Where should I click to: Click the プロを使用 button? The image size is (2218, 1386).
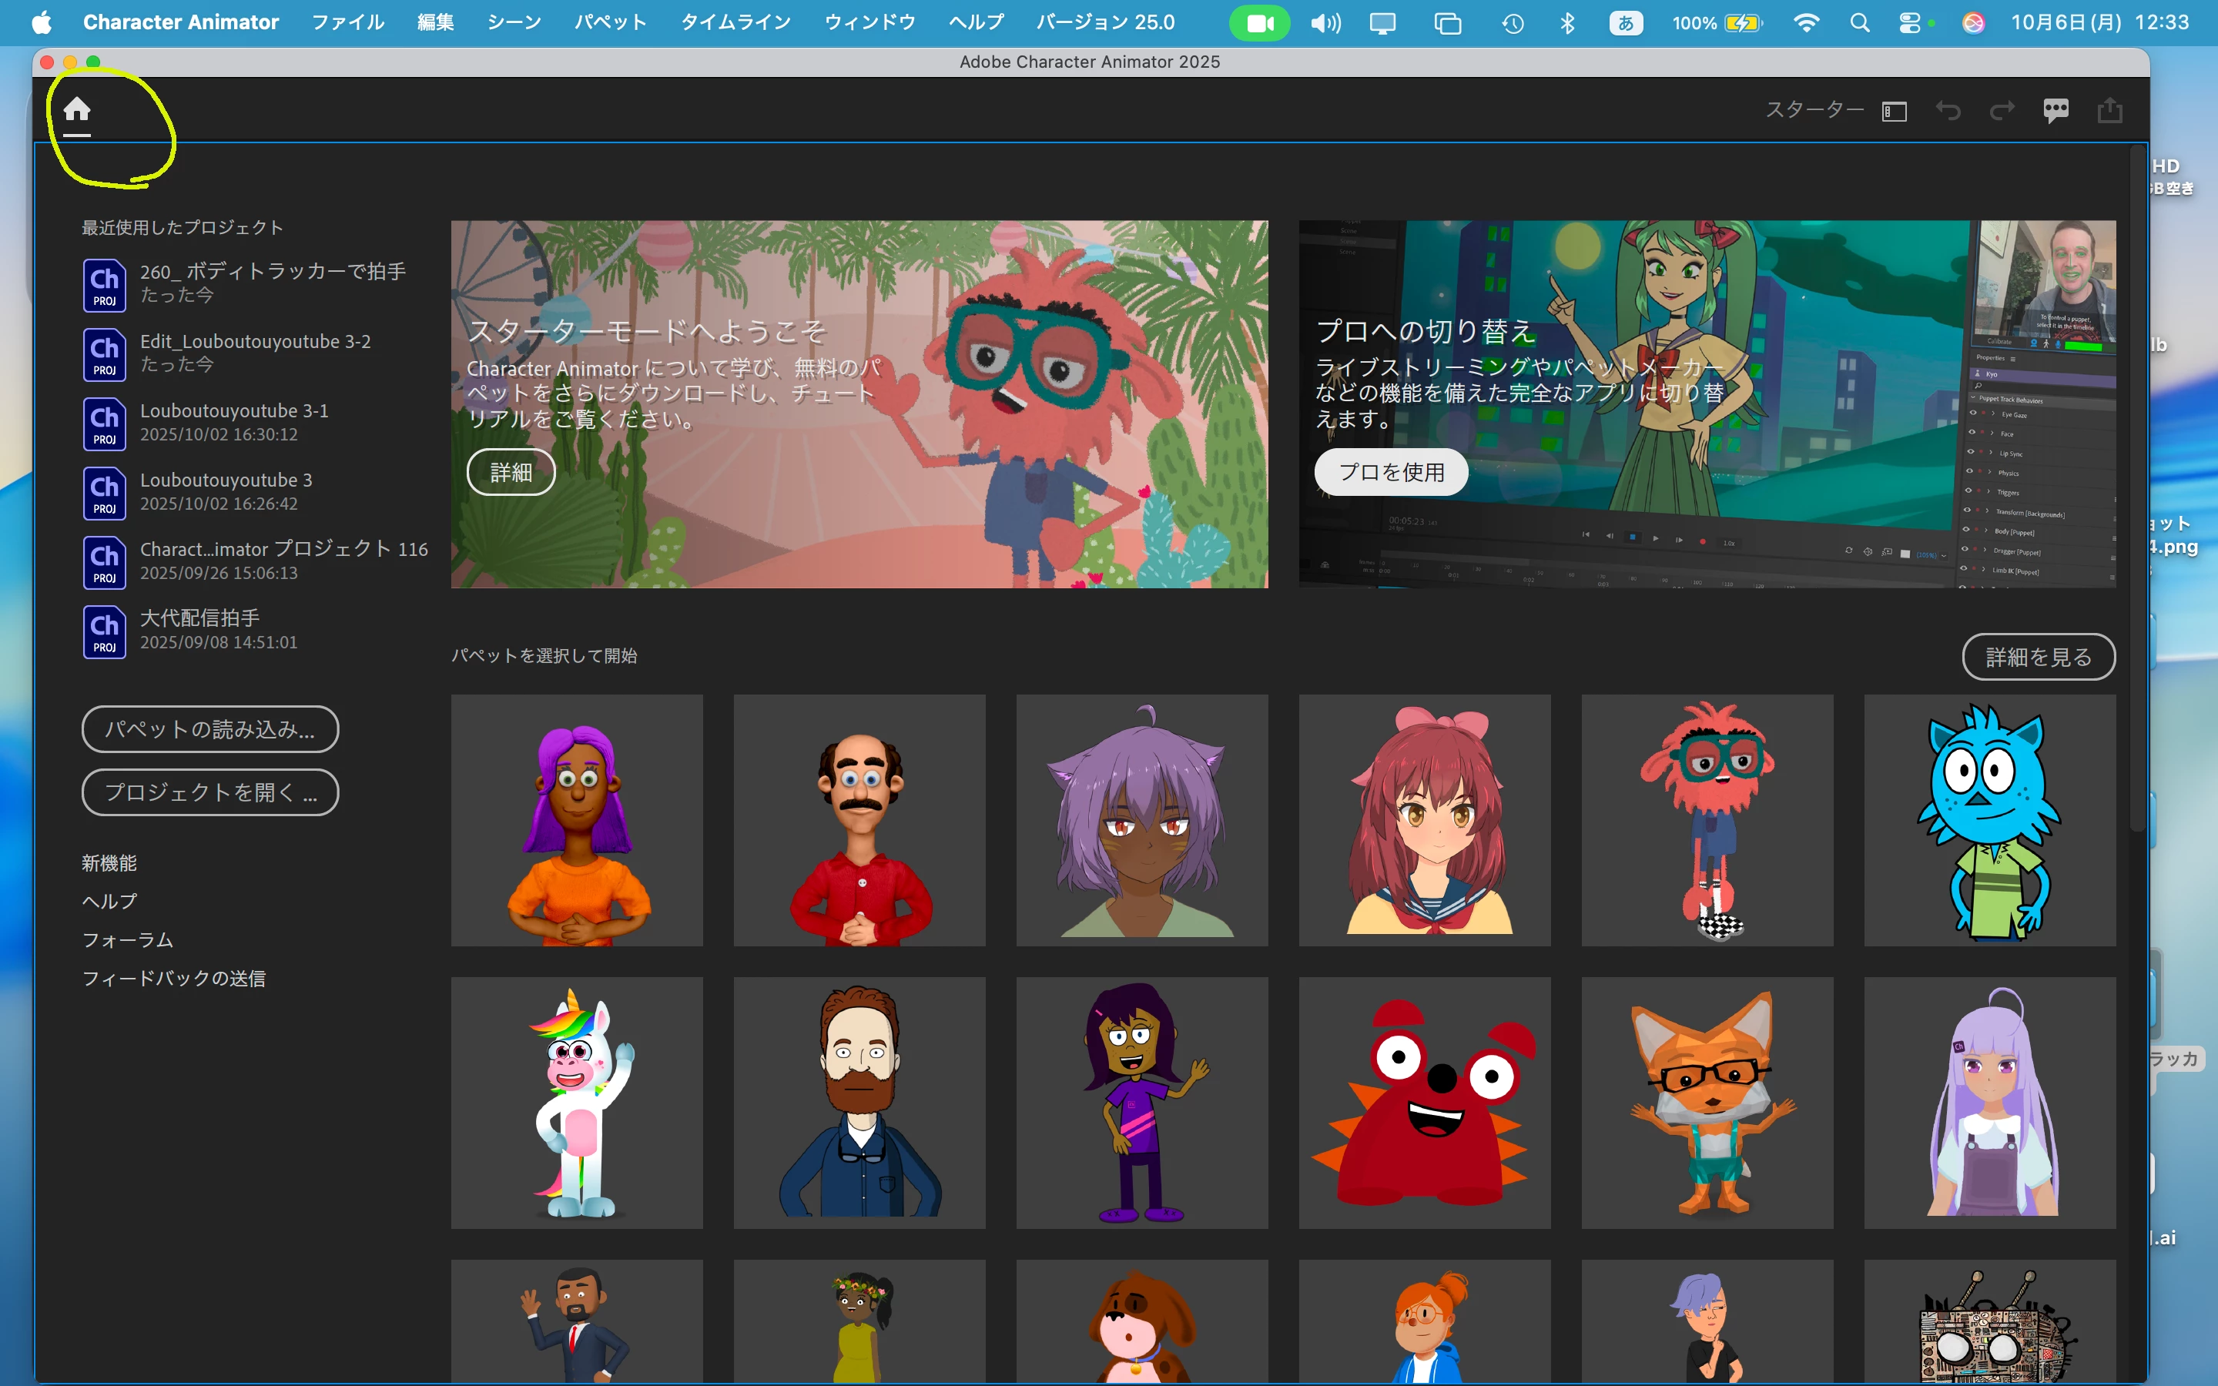point(1392,472)
